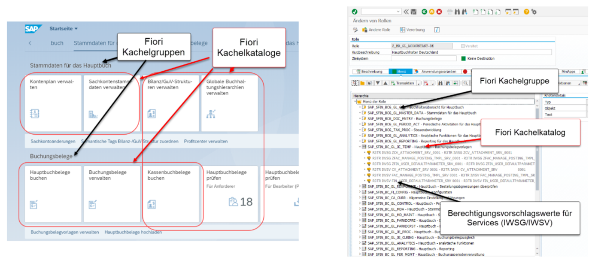Image resolution: width=595 pixels, height=260 pixels.
Task: Switch to the Menü tab
Action: pos(401,72)
